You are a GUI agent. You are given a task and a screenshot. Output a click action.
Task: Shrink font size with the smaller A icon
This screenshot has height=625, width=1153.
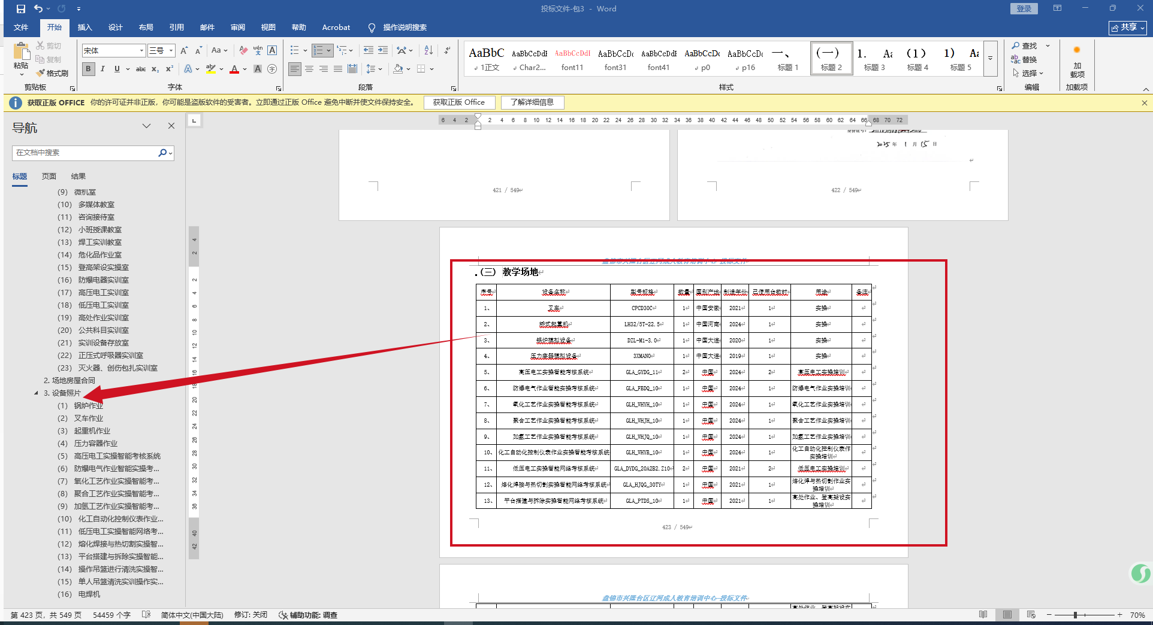198,51
